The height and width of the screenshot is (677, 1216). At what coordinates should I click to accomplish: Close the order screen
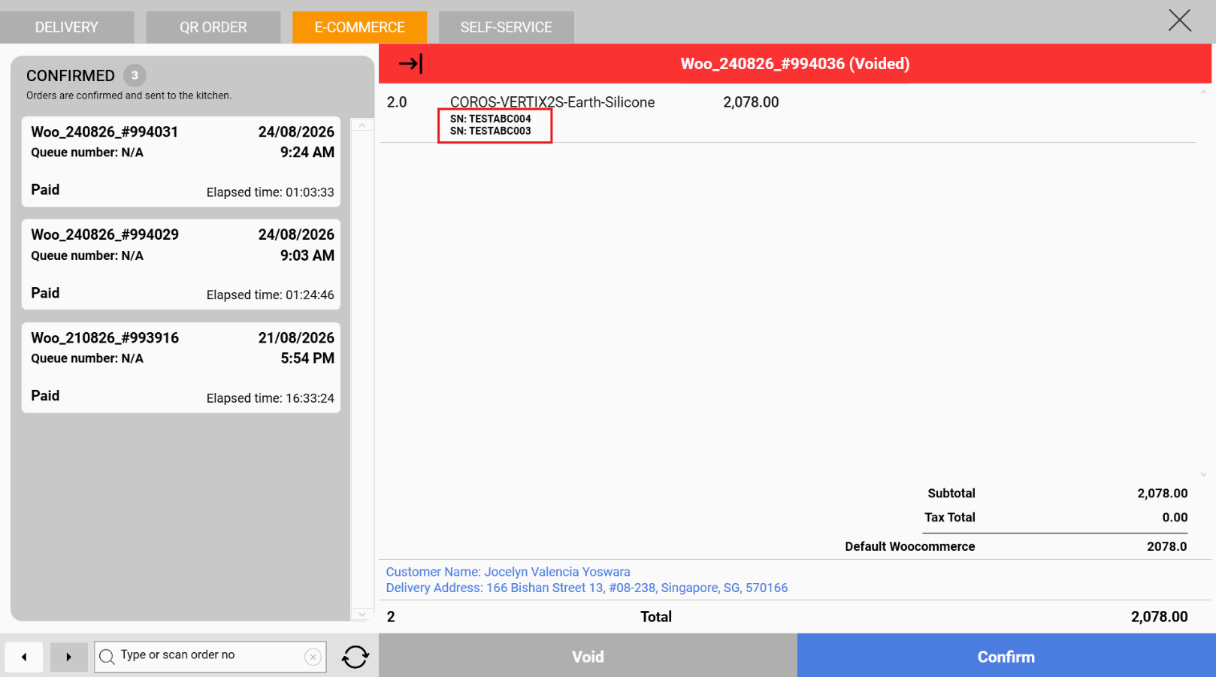(1179, 20)
